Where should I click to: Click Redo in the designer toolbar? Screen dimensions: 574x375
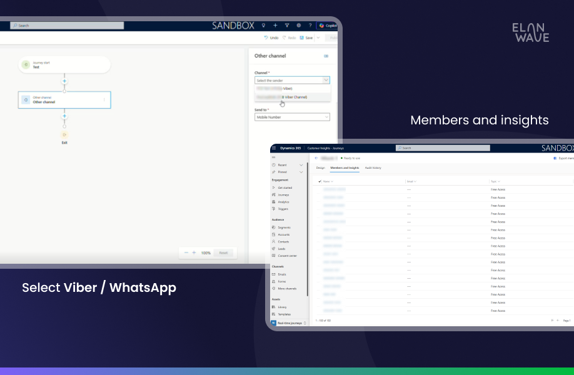pyautogui.click(x=290, y=37)
